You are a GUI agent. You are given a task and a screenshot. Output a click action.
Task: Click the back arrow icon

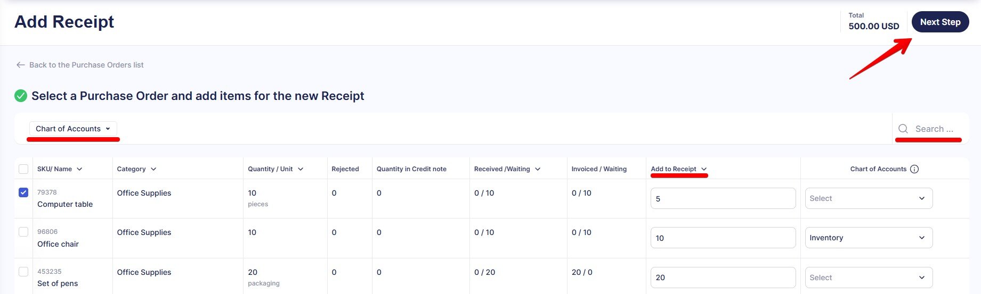pos(20,65)
